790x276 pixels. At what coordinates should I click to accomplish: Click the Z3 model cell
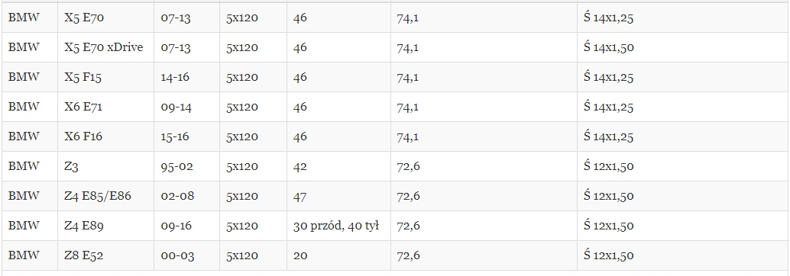[x=105, y=166]
